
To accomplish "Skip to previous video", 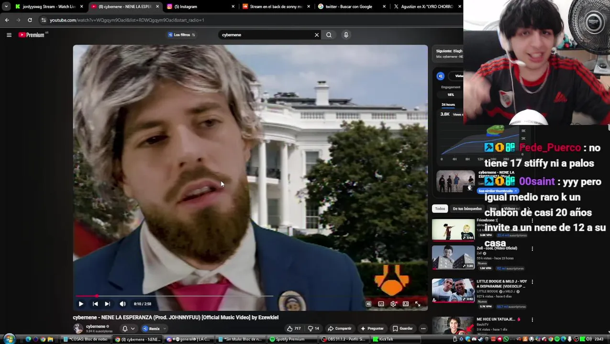I will (x=95, y=304).
